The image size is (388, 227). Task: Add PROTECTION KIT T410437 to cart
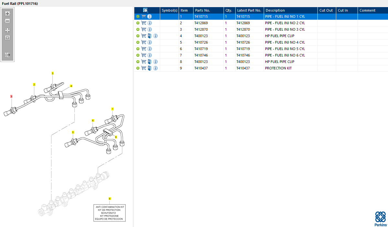(144, 68)
